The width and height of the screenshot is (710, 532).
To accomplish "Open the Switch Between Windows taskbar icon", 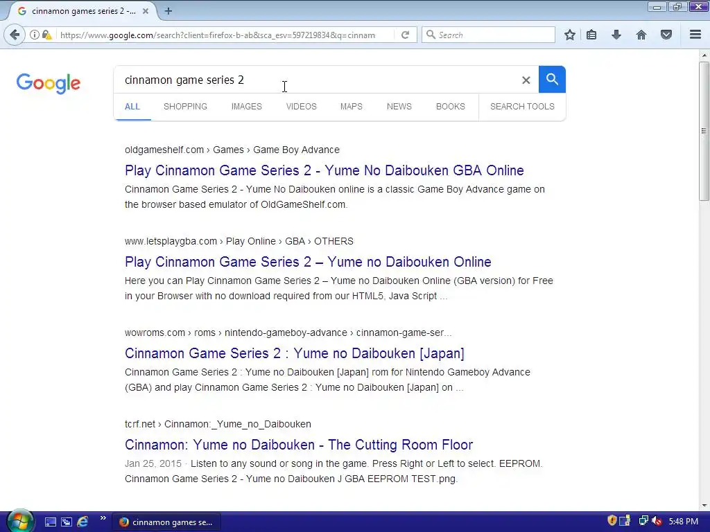I will tap(67, 522).
